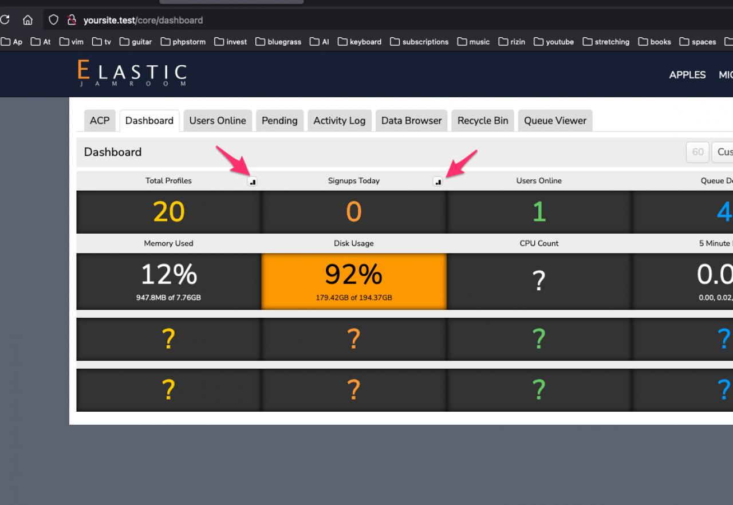This screenshot has width=733, height=505.
Task: Open the spaces bookmark folder
Action: click(x=698, y=42)
